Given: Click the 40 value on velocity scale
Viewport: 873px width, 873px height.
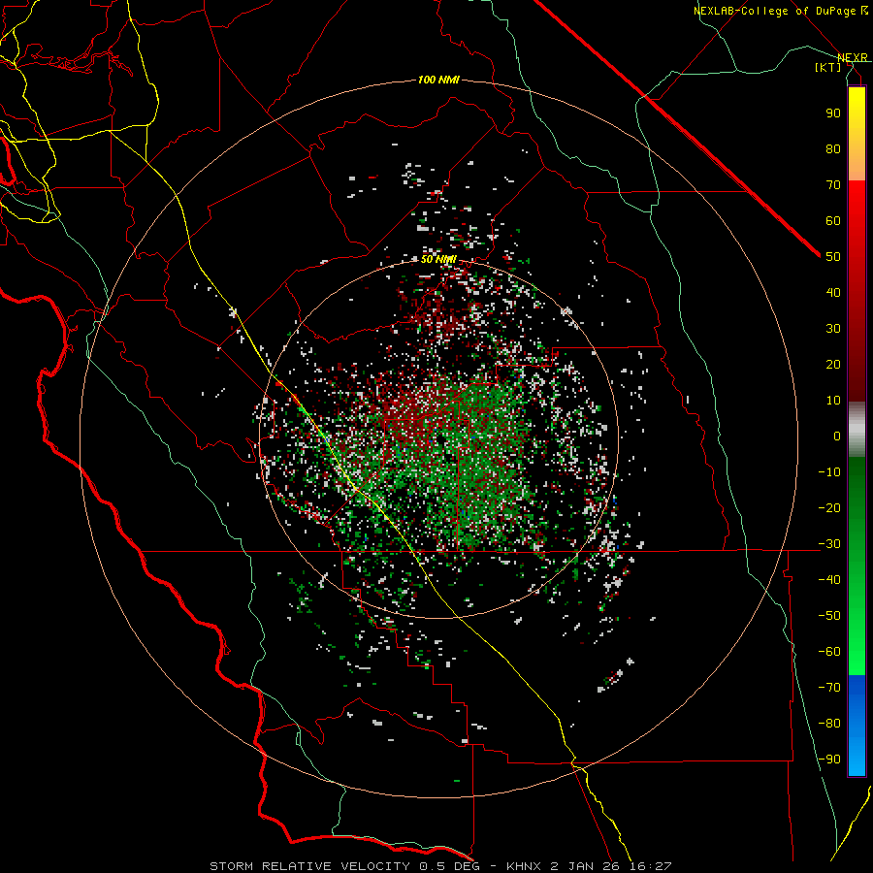Looking at the screenshot, I should coord(833,293).
